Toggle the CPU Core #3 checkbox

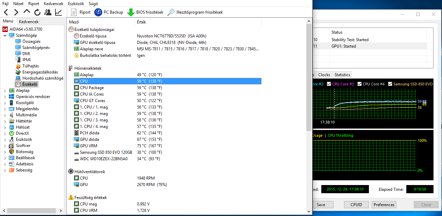click(x=329, y=84)
